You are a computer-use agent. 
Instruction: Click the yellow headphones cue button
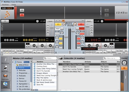click(58, 24)
